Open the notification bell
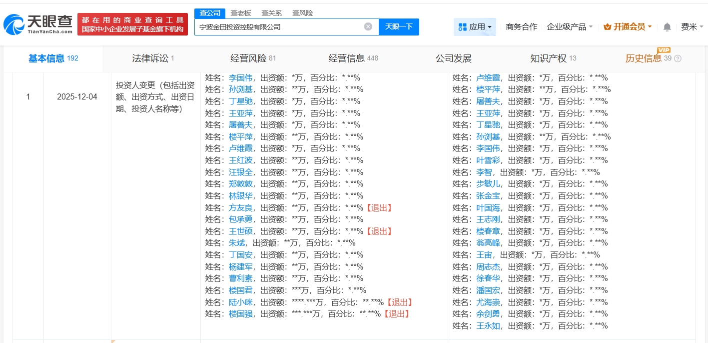The width and height of the screenshot is (708, 343). 667,27
